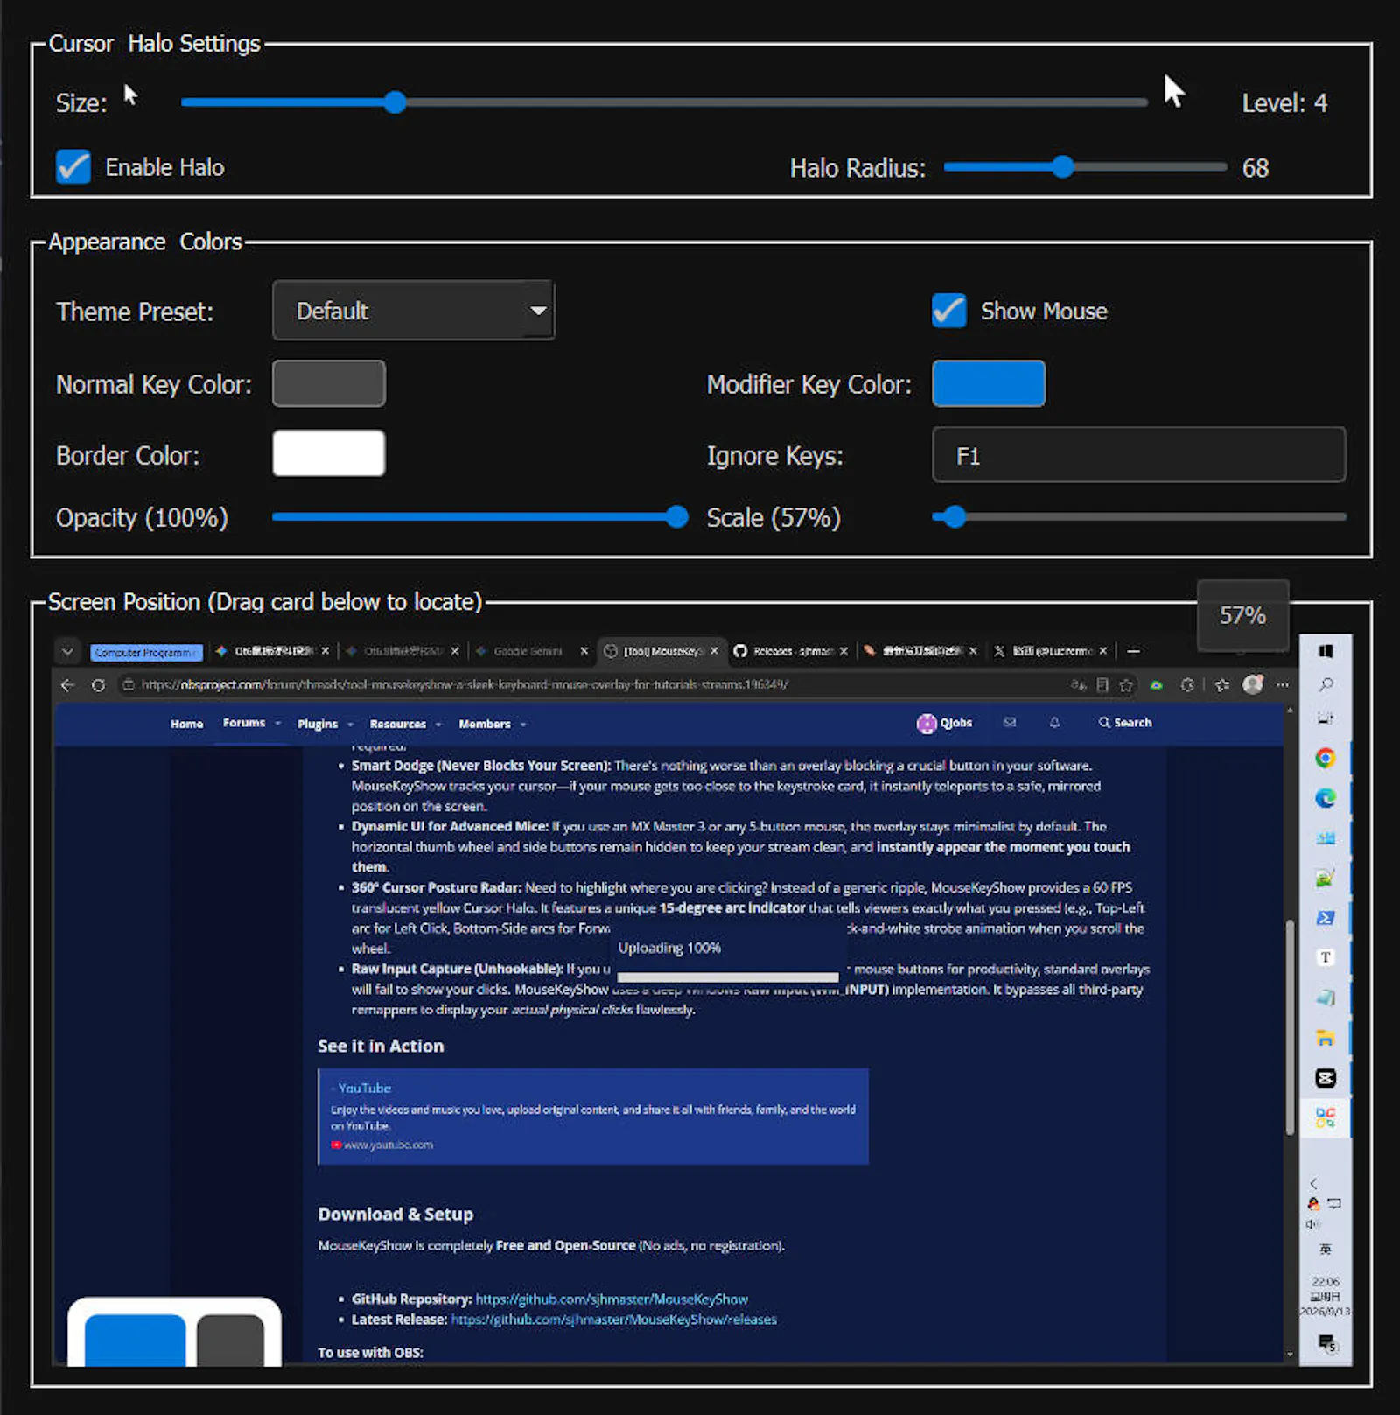The height and width of the screenshot is (1415, 1400).
Task: Click the forum notification bell icon
Action: click(x=1054, y=723)
